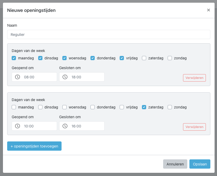Screen dimensions: 217x176
Task: Click the clock icon beside 10:00
Action: coord(18,126)
